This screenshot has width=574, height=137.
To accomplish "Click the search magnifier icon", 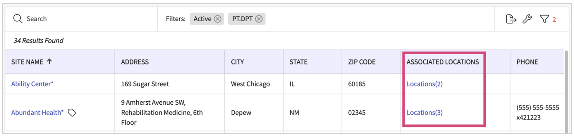I will 18,19.
